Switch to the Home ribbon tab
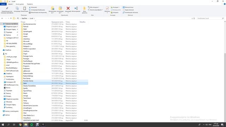The width and height of the screenshot is (226, 127). (10, 4)
